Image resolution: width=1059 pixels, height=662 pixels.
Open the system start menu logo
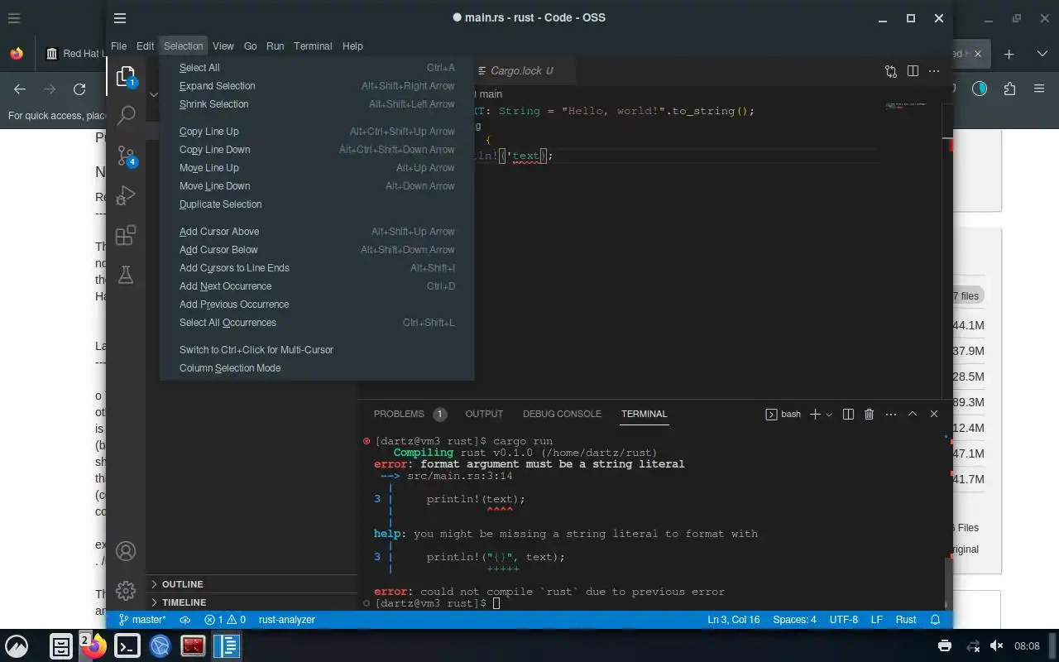pyautogui.click(x=17, y=645)
